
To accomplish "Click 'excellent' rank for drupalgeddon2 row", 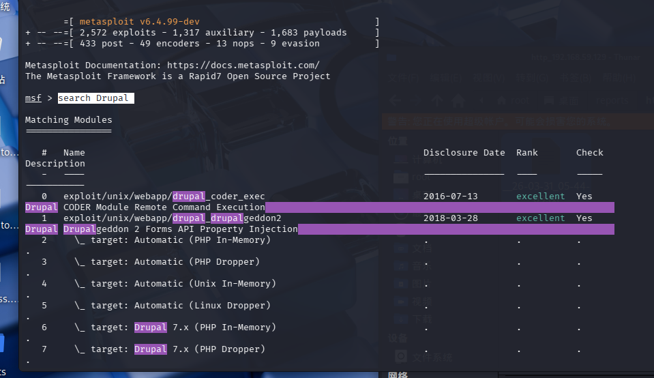I will pyautogui.click(x=541, y=218).
